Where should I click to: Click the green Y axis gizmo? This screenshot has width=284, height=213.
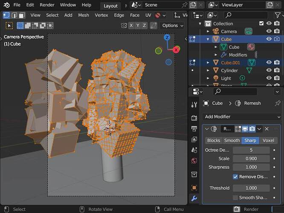click(159, 51)
